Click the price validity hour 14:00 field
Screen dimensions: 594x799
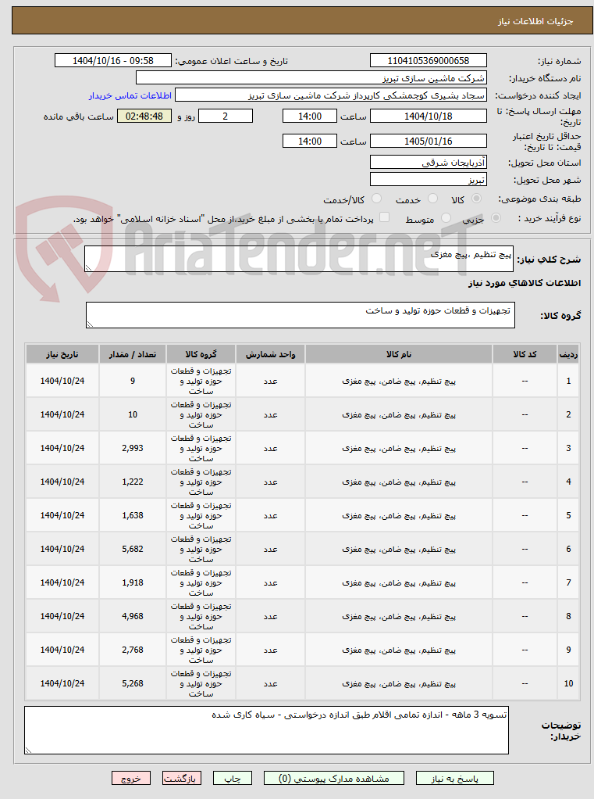310,141
